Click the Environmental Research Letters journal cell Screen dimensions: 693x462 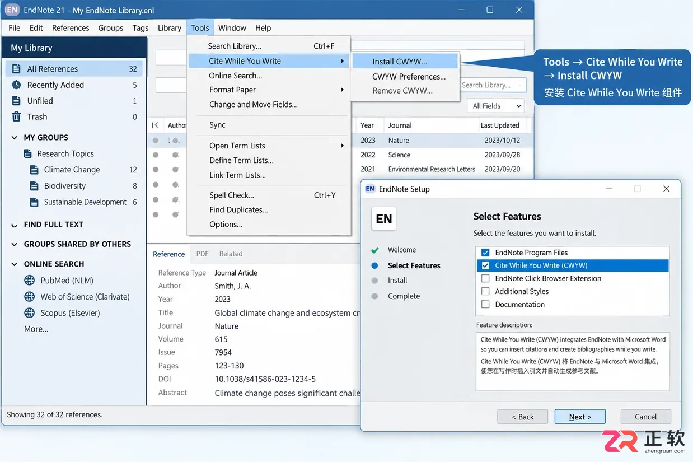432,169
